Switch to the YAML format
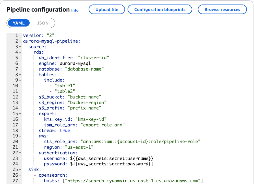Viewport: 254px width, 184px height. point(19,23)
